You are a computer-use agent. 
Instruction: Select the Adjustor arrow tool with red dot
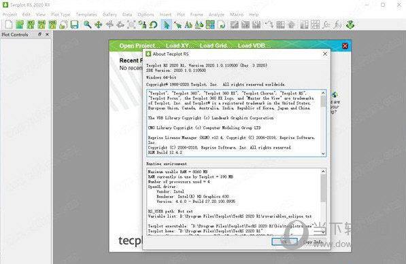pyautogui.click(x=177, y=24)
